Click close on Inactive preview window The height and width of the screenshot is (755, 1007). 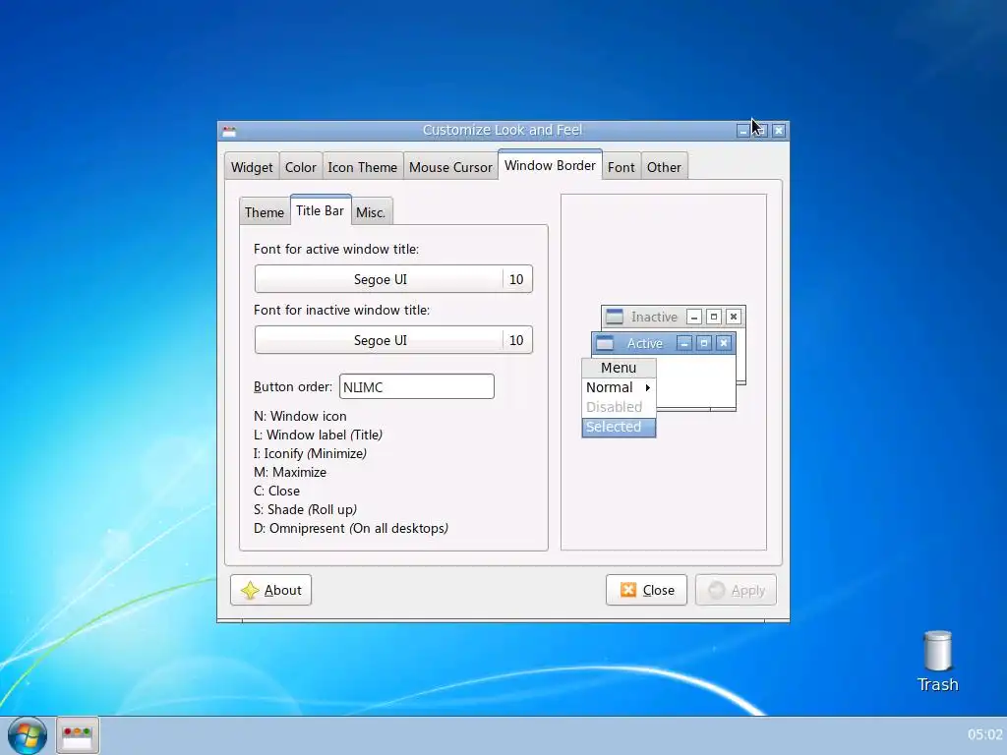734,317
